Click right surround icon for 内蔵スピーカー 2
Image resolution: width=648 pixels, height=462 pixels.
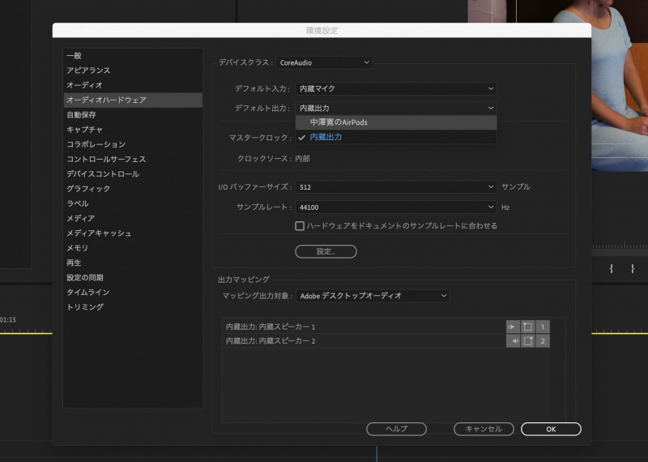coord(528,340)
